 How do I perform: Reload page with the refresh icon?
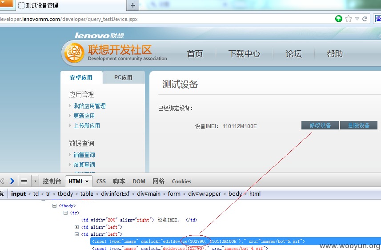click(x=365, y=19)
